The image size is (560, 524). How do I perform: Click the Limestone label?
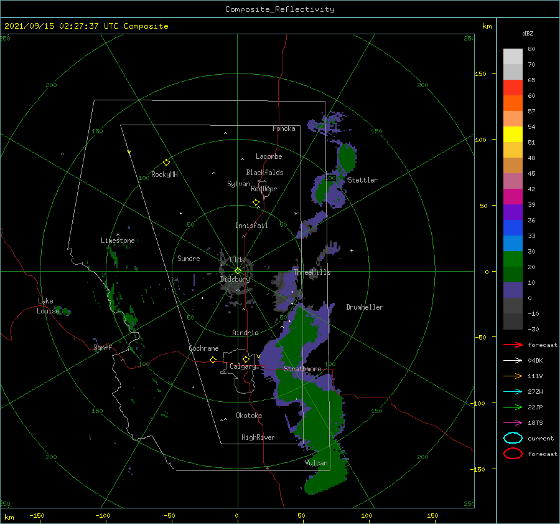(118, 241)
